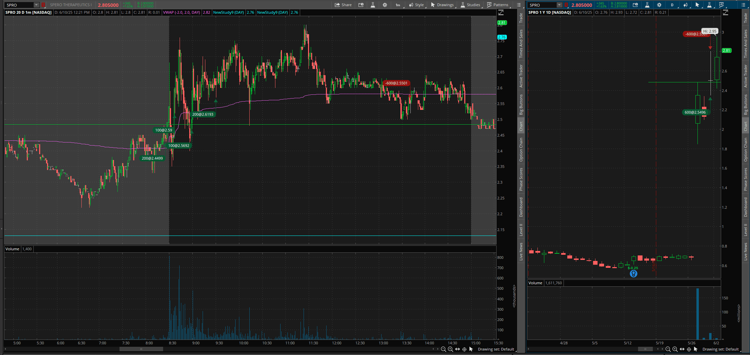Open the 1m timeframe selector on left chart
Screen dimensions: 750x355
(398, 5)
